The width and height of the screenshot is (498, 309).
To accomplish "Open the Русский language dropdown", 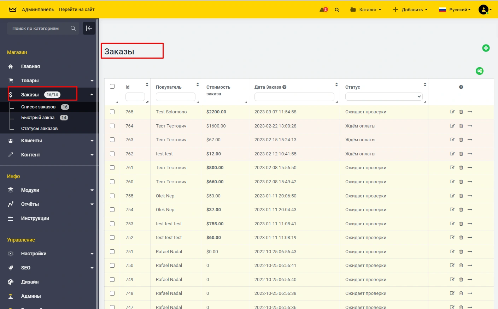I will click(455, 10).
